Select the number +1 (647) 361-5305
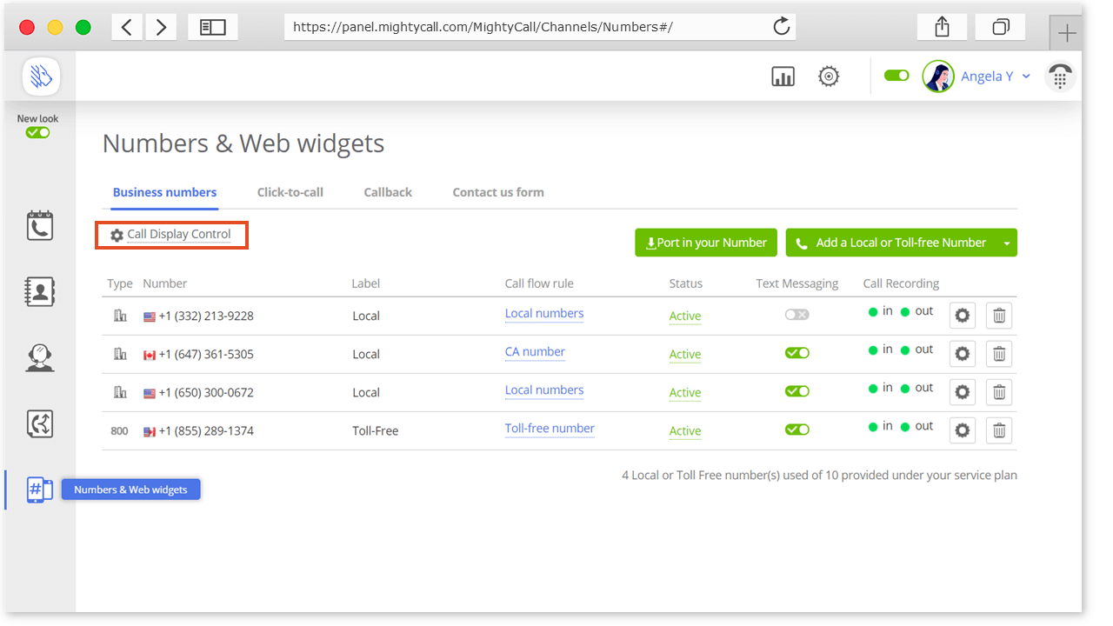This screenshot has height=626, width=1113. (x=206, y=354)
